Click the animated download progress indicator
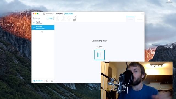176x99 pixels. 100,55
